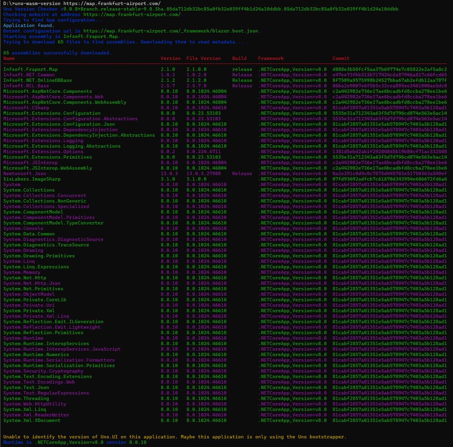
Task: Select the commit hash in the Infsoft.Fraport.Map row
Action: tap(390, 69)
